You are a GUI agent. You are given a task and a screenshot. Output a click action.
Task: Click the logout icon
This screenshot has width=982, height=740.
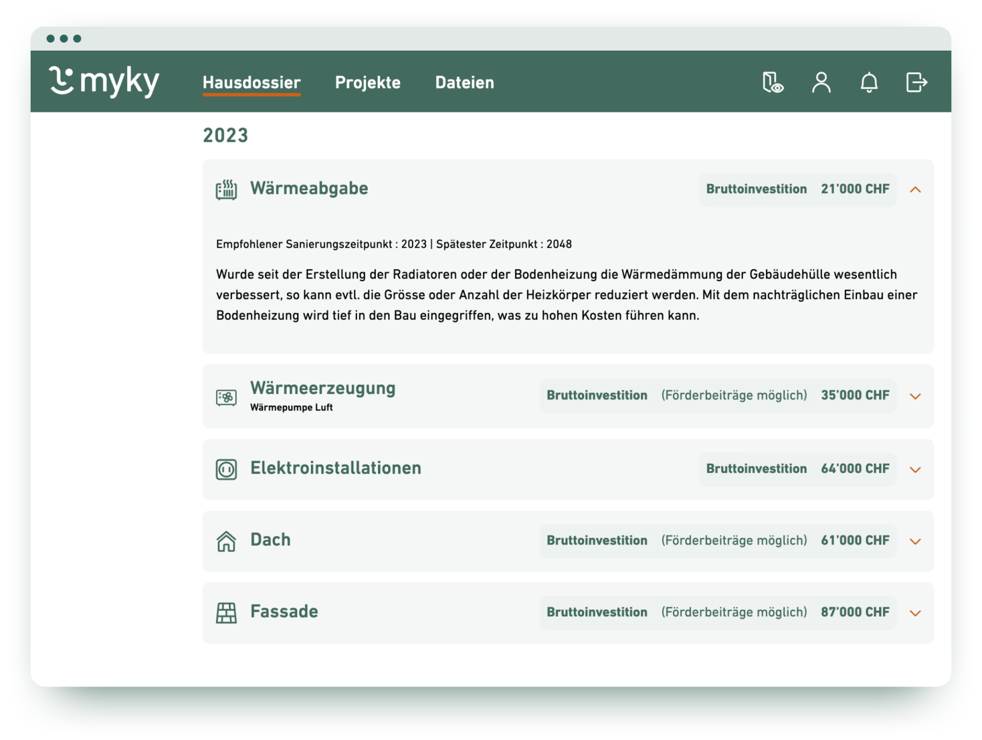pos(916,83)
